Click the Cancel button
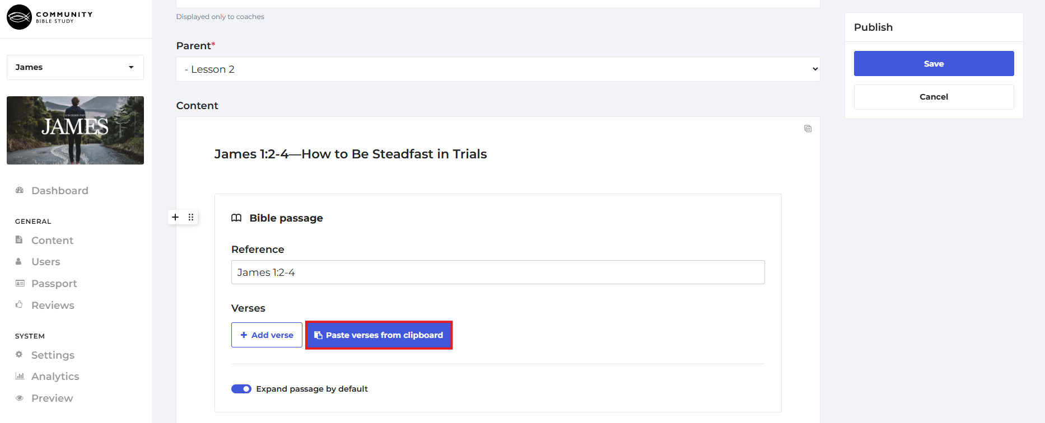 [934, 97]
